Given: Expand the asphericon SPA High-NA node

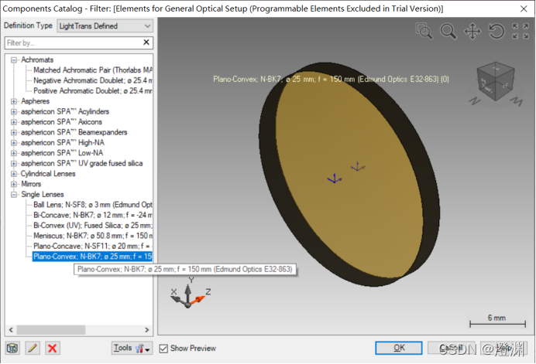Looking at the screenshot, I should tap(14, 143).
